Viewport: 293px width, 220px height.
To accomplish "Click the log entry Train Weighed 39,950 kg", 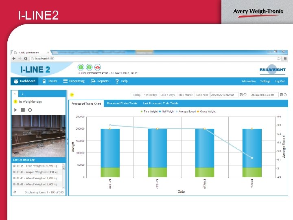I will [37, 166].
